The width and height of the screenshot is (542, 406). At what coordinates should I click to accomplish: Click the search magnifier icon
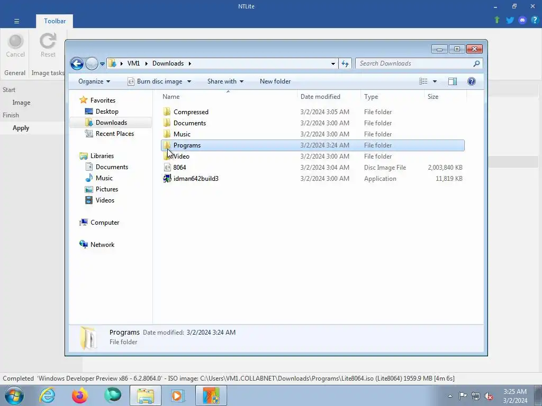[x=476, y=63]
